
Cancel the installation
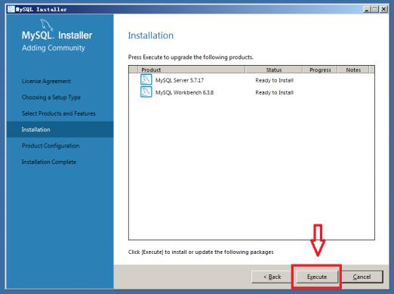pos(362,277)
